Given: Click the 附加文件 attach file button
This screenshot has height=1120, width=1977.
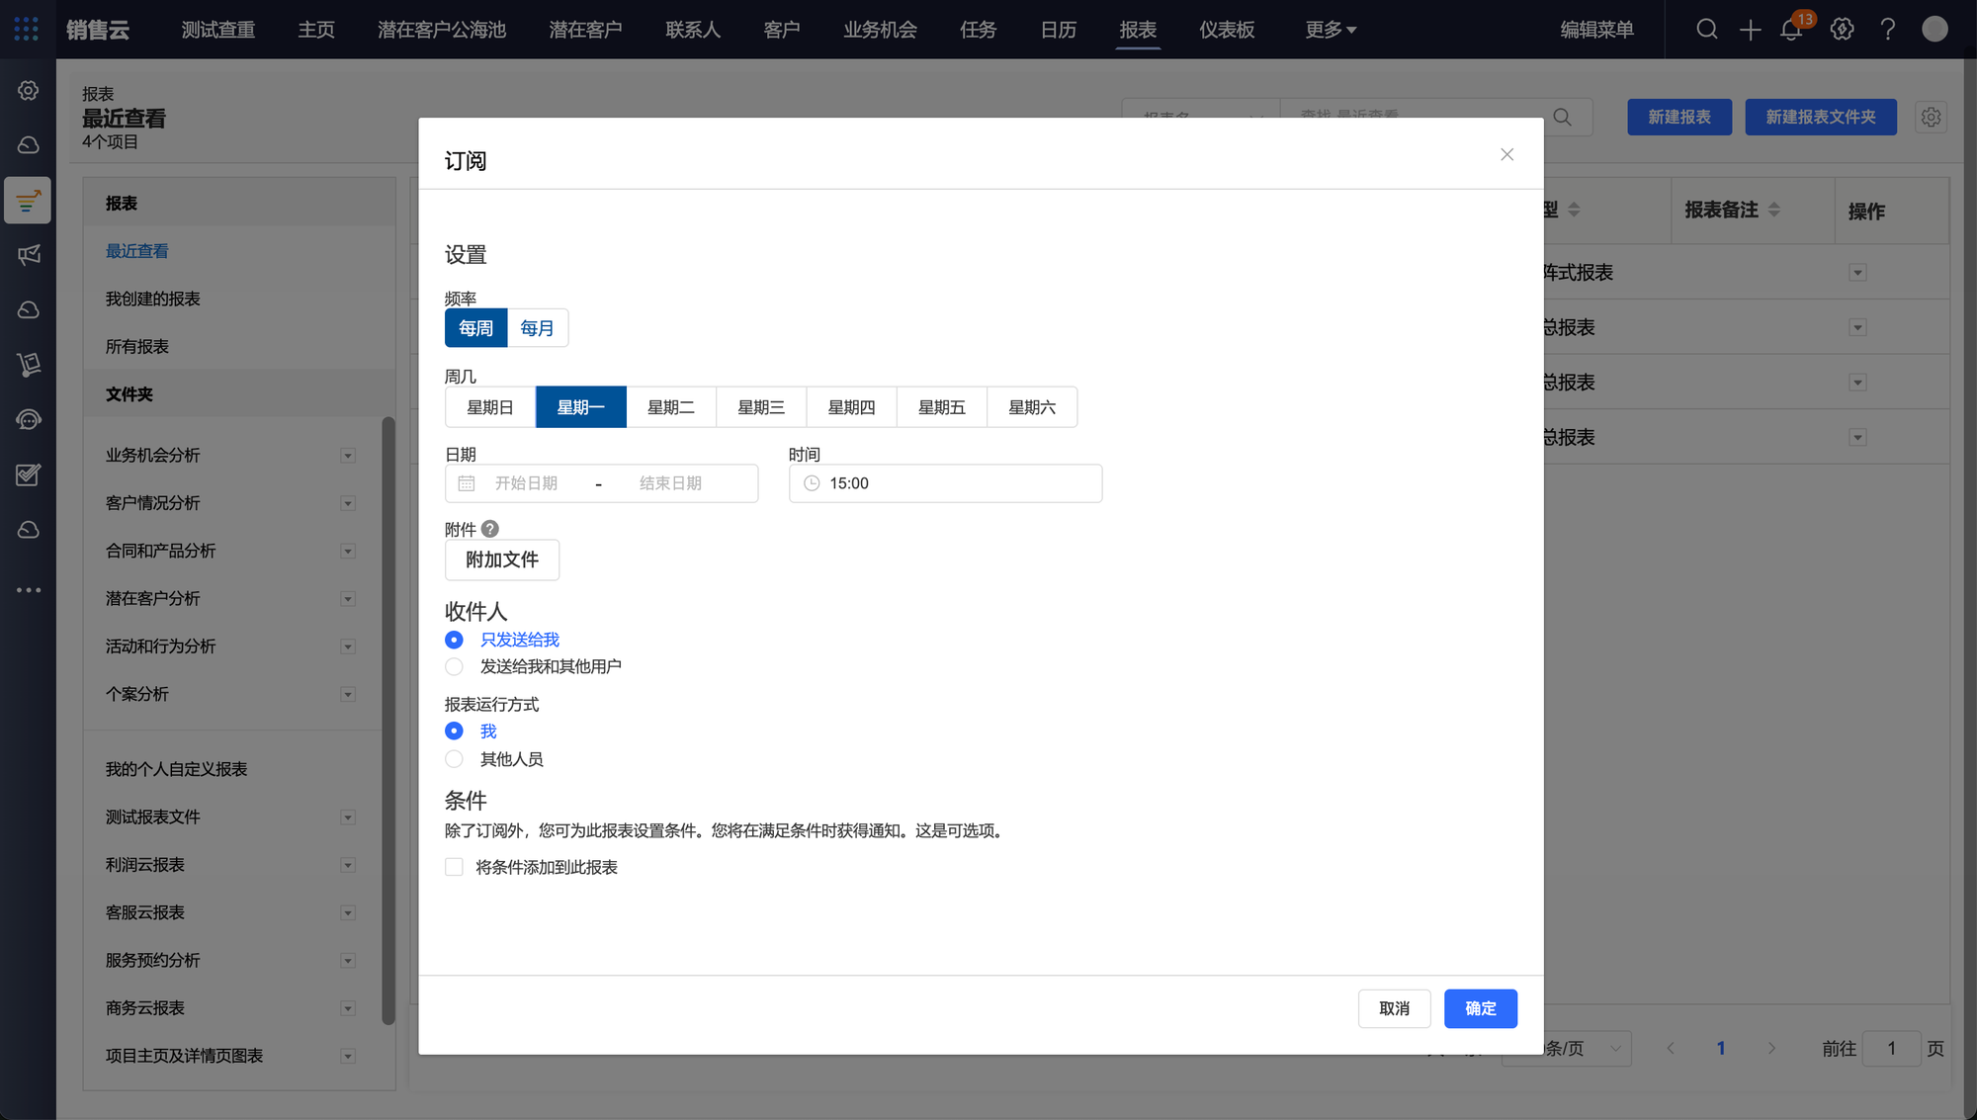Looking at the screenshot, I should coord(502,560).
